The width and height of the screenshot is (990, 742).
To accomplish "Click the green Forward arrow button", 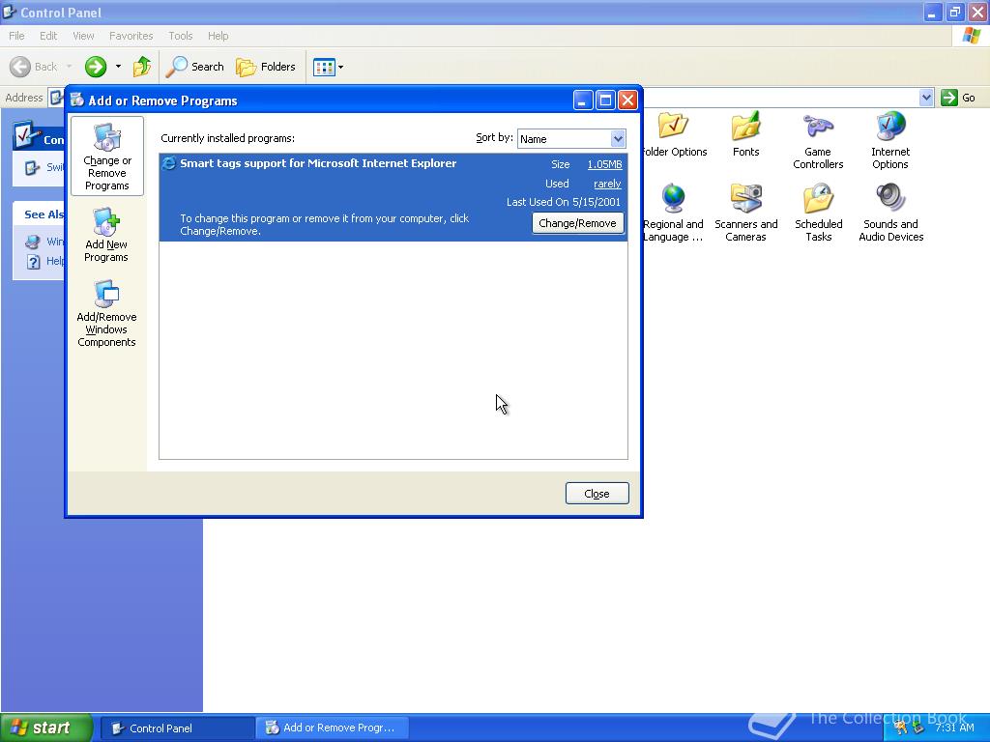I will [96, 67].
